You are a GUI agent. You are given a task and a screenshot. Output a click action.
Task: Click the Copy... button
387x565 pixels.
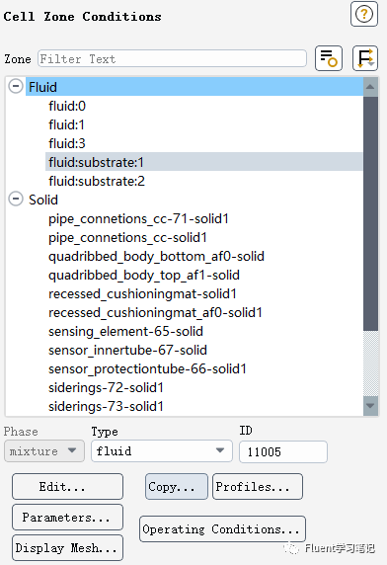click(x=177, y=486)
